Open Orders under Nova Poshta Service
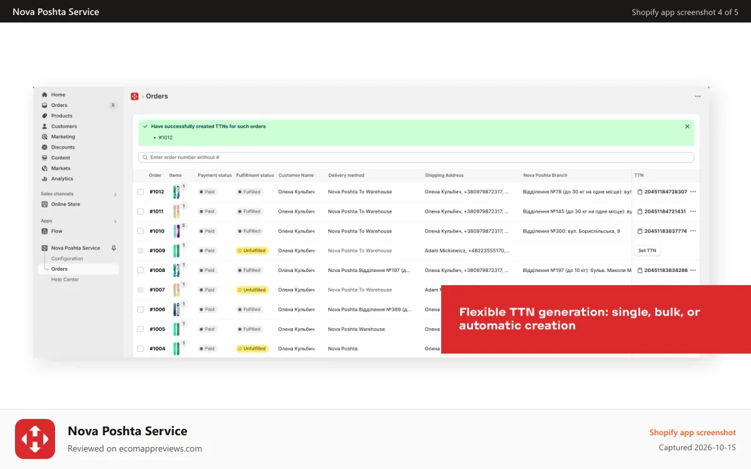 pyautogui.click(x=78, y=269)
